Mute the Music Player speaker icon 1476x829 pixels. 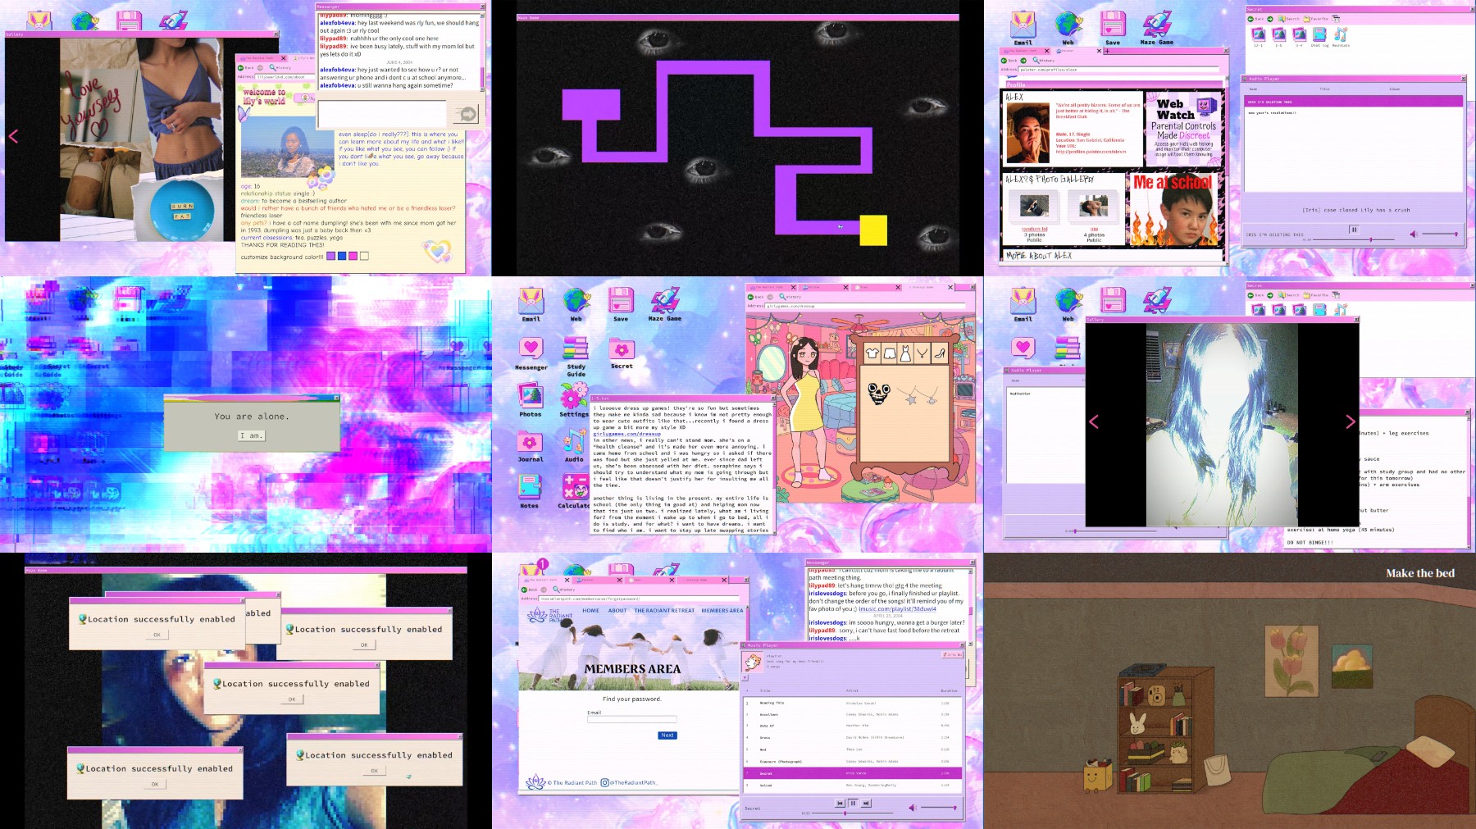pos(912,808)
